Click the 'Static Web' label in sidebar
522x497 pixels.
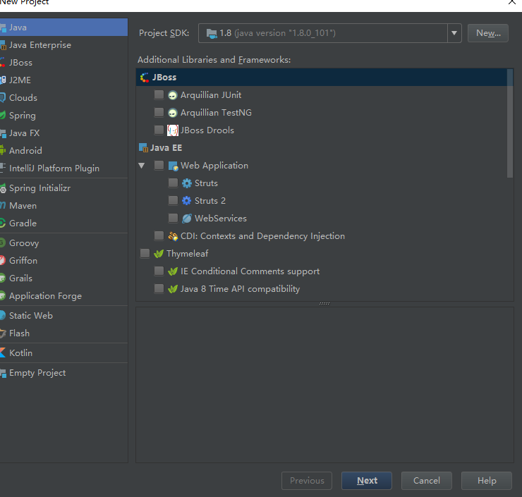[x=31, y=316]
